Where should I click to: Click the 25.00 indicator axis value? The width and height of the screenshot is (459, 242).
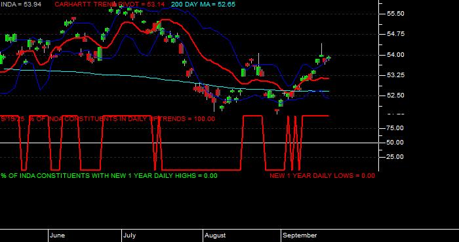point(395,157)
